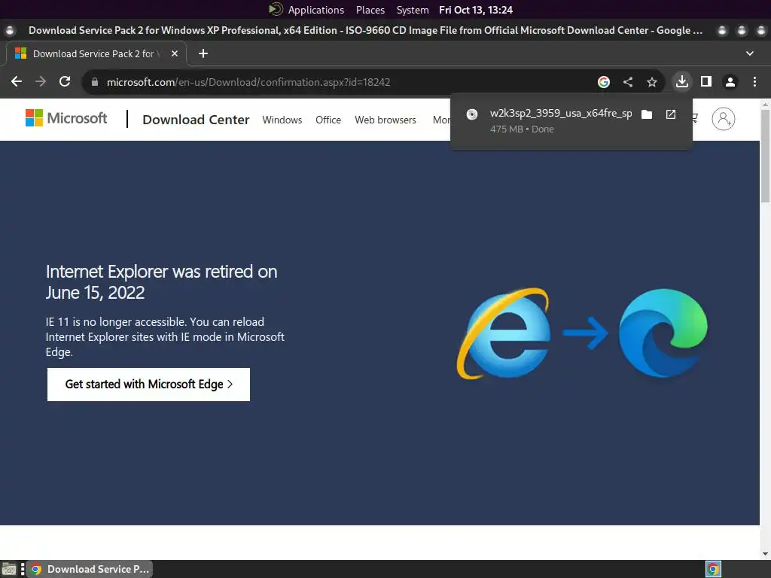Image resolution: width=771 pixels, height=578 pixels.
Task: Open Chrome three-dot menu
Action: click(754, 82)
